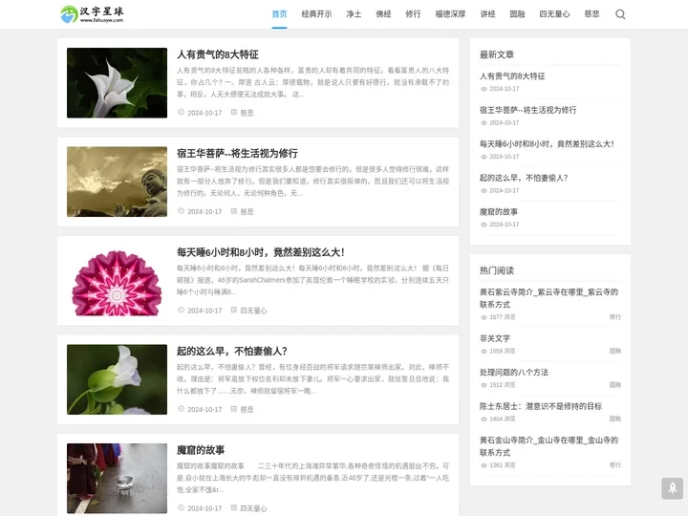Click category icon beside 慈悲 under first article
Viewport: 688px width, 516px height.
234,113
